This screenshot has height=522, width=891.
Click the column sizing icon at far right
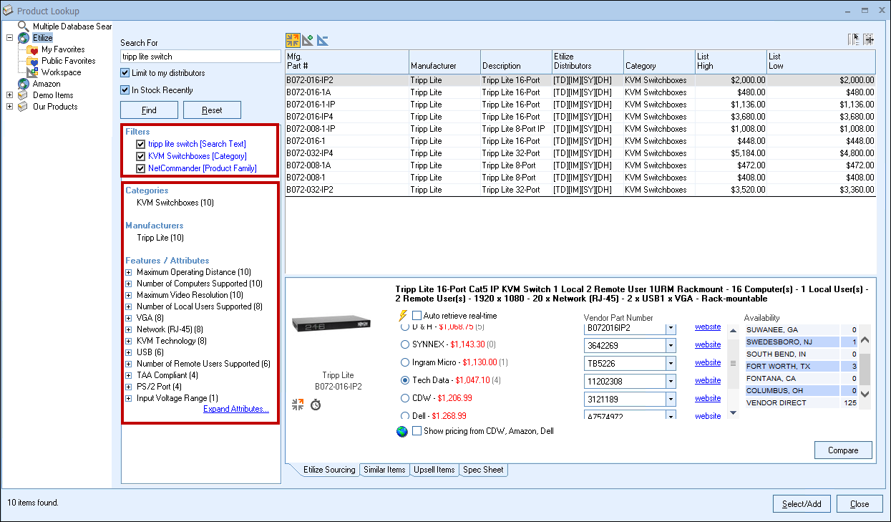pos(869,40)
